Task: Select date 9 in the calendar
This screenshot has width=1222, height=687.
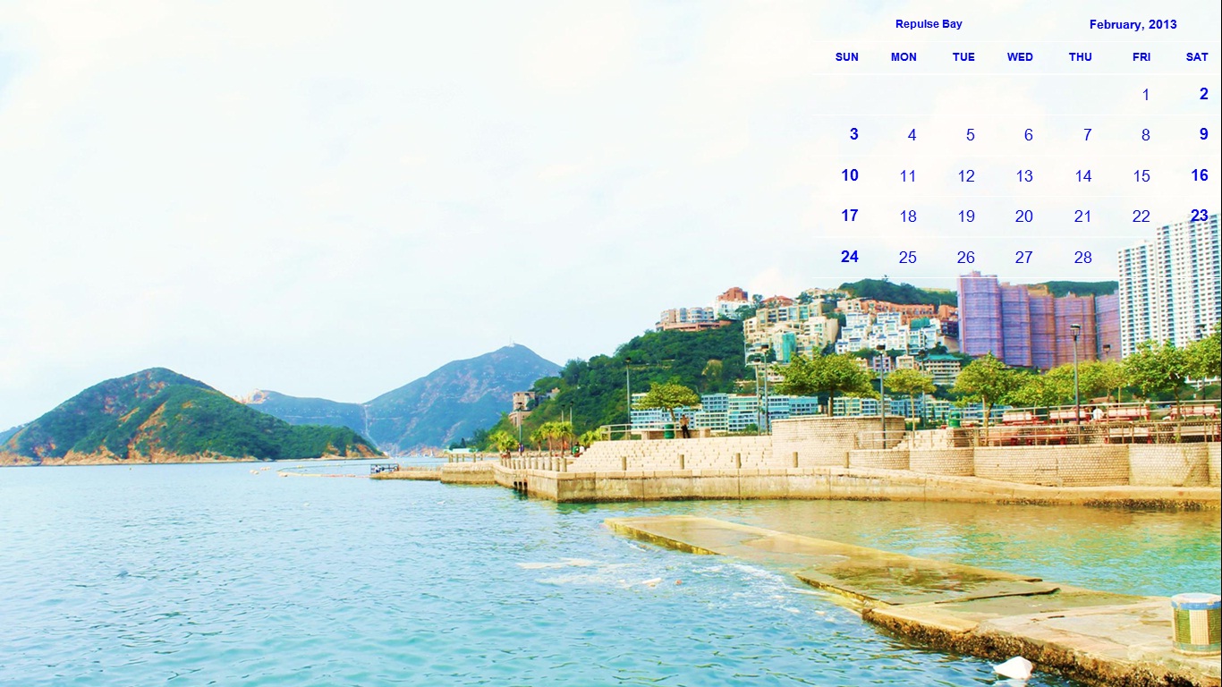Action: (1204, 134)
